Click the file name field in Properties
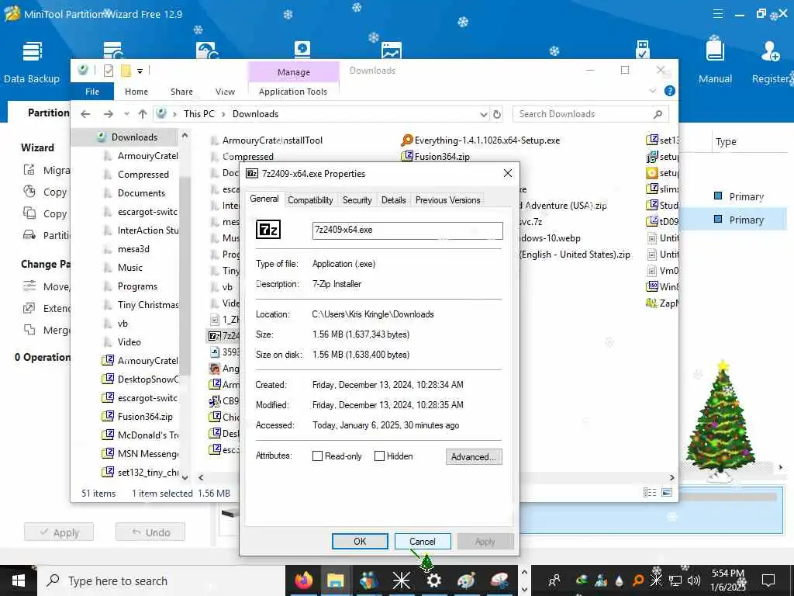794x596 pixels. [408, 230]
